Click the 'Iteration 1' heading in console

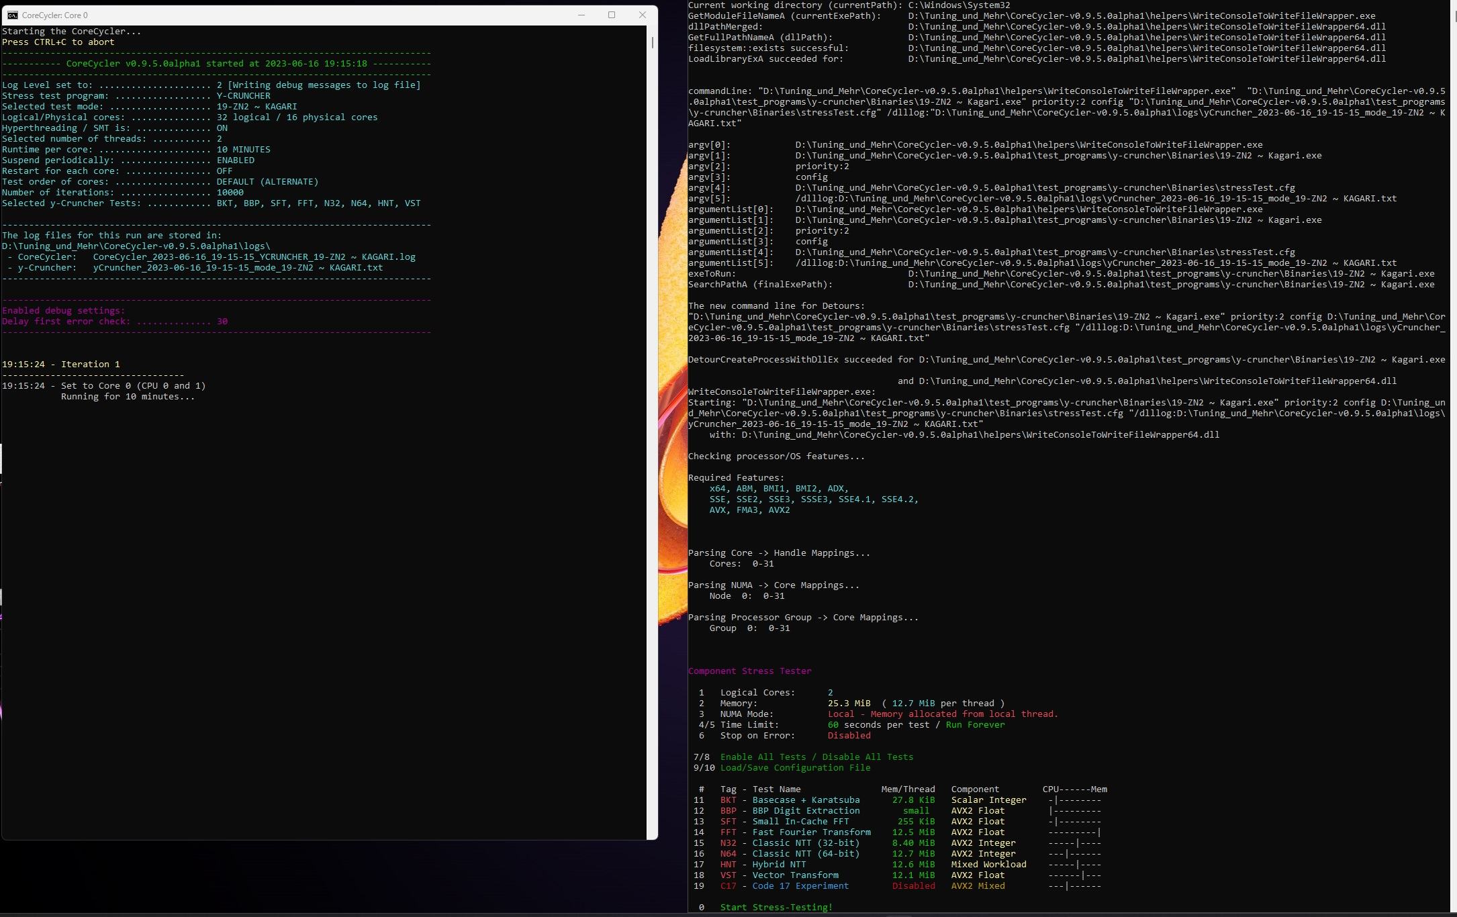point(90,364)
